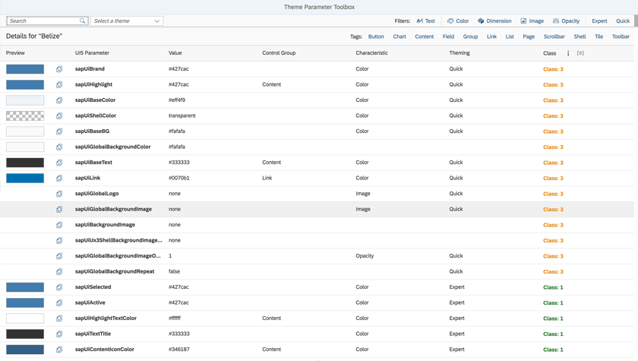Click Opacity characteristic cell
Screen dimensions: 638x361
pos(365,256)
